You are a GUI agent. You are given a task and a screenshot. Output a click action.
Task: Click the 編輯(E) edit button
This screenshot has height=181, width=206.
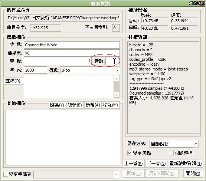pyautogui.click(x=75, y=105)
